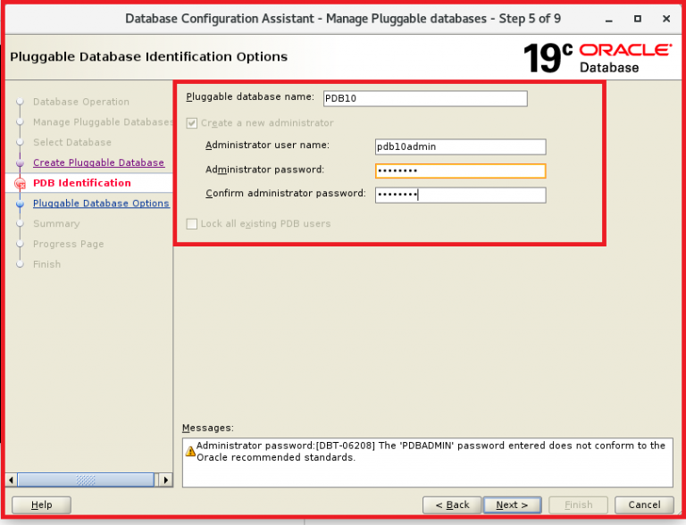This screenshot has width=686, height=525.
Task: Click the Create Pluggable Database step bullet
Action: (x=20, y=163)
